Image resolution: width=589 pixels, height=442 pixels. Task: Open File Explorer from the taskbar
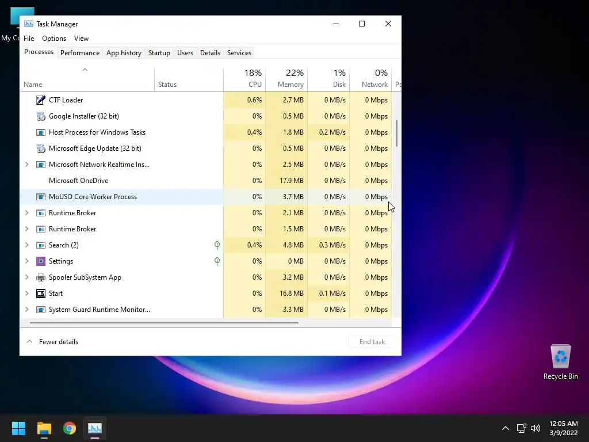tap(44, 428)
